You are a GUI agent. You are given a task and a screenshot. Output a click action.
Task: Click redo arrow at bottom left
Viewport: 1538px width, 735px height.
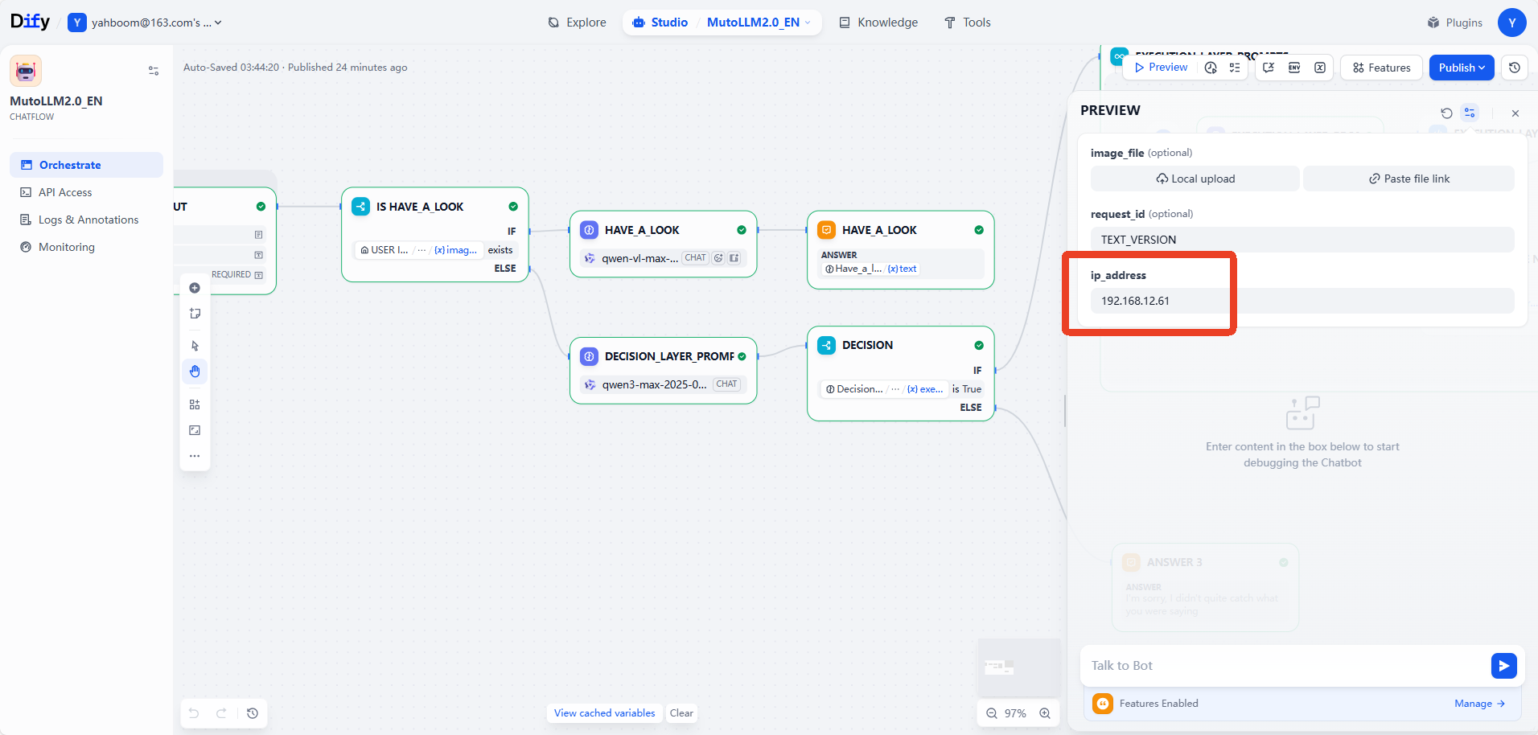(221, 713)
